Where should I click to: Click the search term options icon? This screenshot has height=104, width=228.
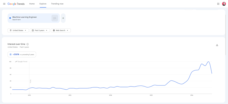55,18
